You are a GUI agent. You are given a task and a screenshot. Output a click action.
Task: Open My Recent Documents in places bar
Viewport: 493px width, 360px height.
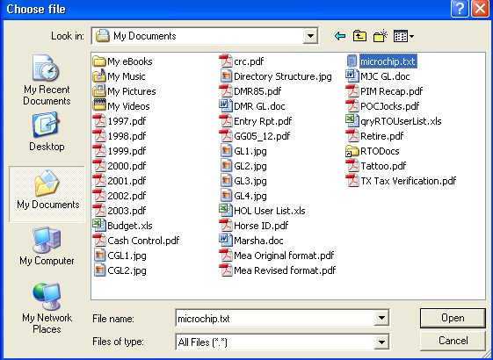47,80
